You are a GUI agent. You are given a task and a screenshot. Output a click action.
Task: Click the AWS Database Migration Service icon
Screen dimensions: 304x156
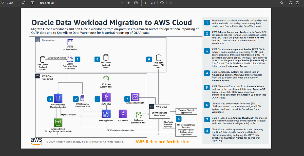coord(58,98)
